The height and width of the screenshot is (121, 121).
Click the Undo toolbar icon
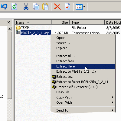point(4,7)
